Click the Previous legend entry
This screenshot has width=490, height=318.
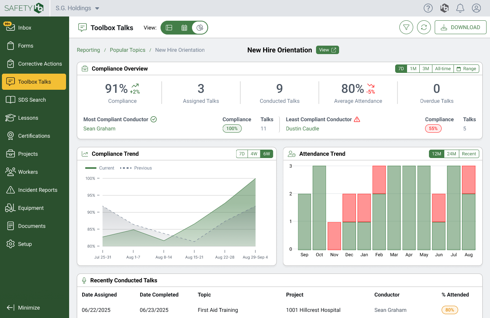pos(136,168)
